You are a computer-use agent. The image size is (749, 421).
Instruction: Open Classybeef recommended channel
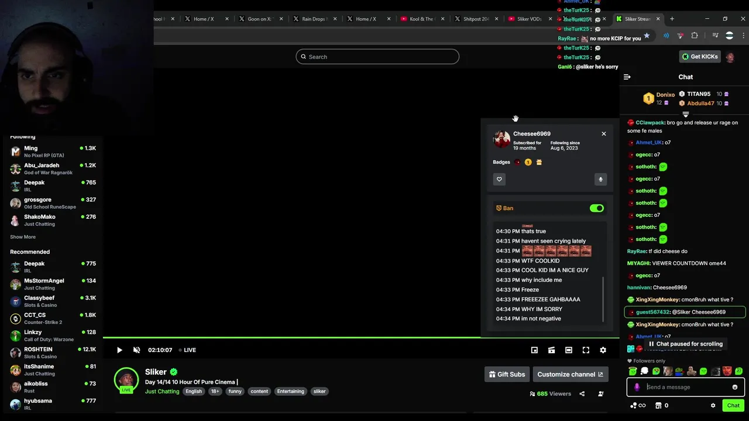click(x=53, y=301)
